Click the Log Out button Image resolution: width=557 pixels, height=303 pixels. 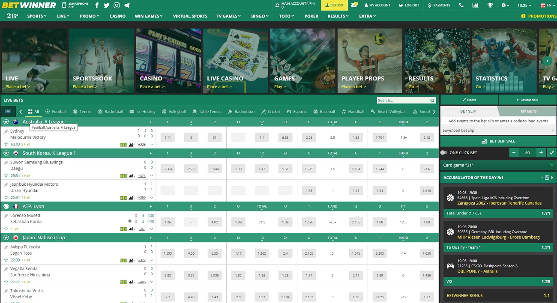click(409, 6)
